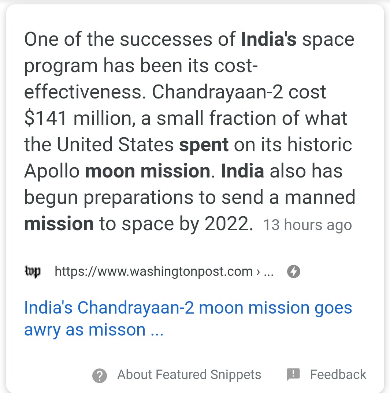Click the breadcrumb ellipsis after the URL

coord(269,272)
